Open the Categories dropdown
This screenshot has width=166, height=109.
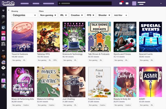click(24, 15)
